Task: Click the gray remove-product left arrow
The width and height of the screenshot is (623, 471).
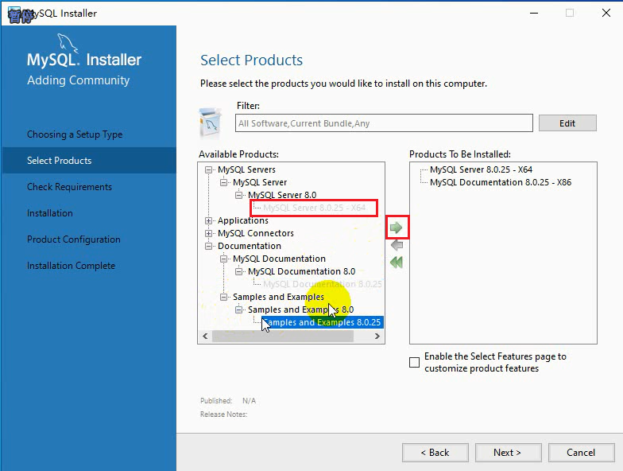Action: [397, 245]
